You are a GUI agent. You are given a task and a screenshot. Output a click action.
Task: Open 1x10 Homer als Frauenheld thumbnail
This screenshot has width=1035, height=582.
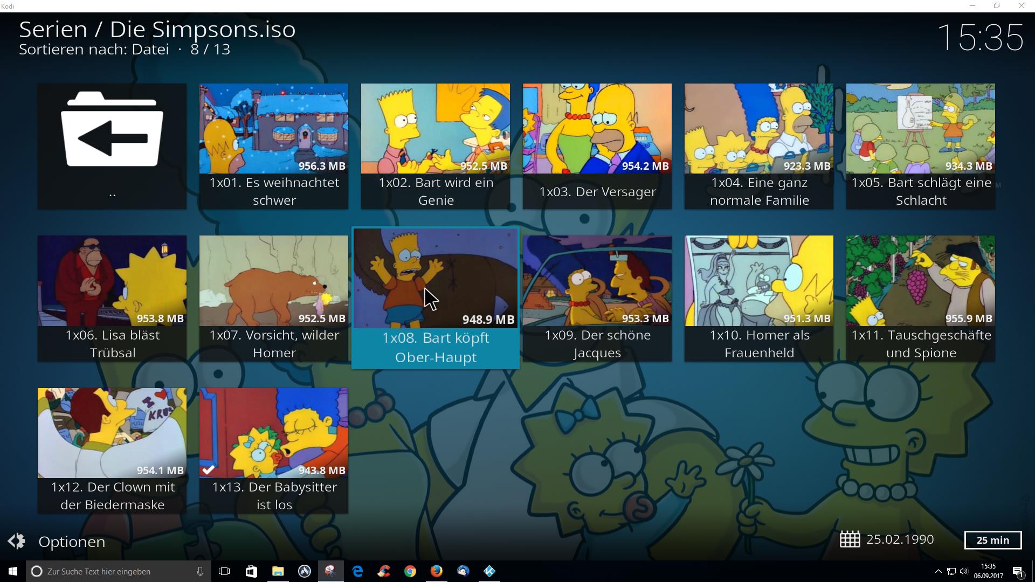click(759, 281)
